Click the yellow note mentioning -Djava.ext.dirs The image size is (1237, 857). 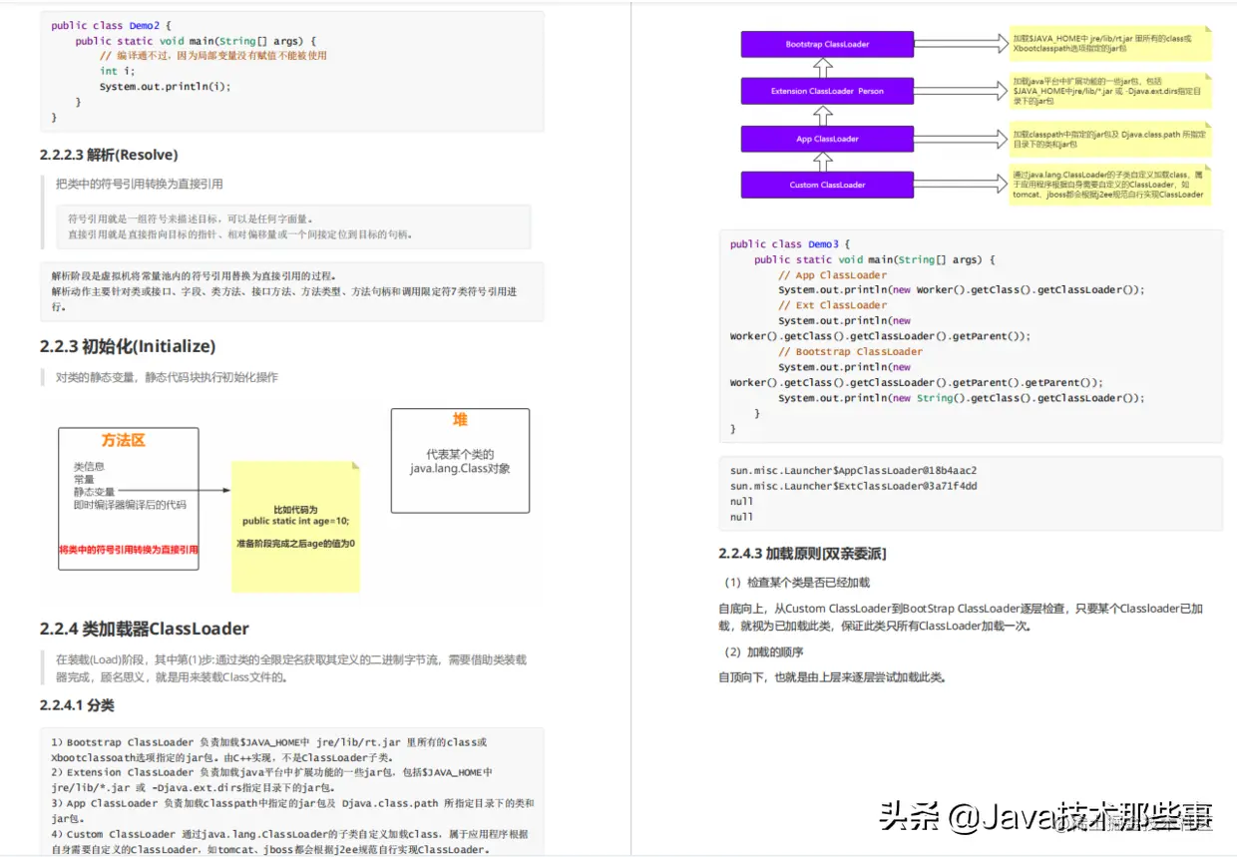[x=1110, y=91]
